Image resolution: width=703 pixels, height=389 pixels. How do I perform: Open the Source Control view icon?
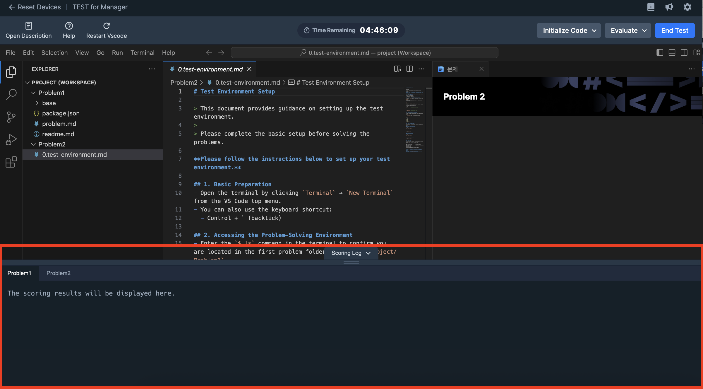(x=11, y=117)
